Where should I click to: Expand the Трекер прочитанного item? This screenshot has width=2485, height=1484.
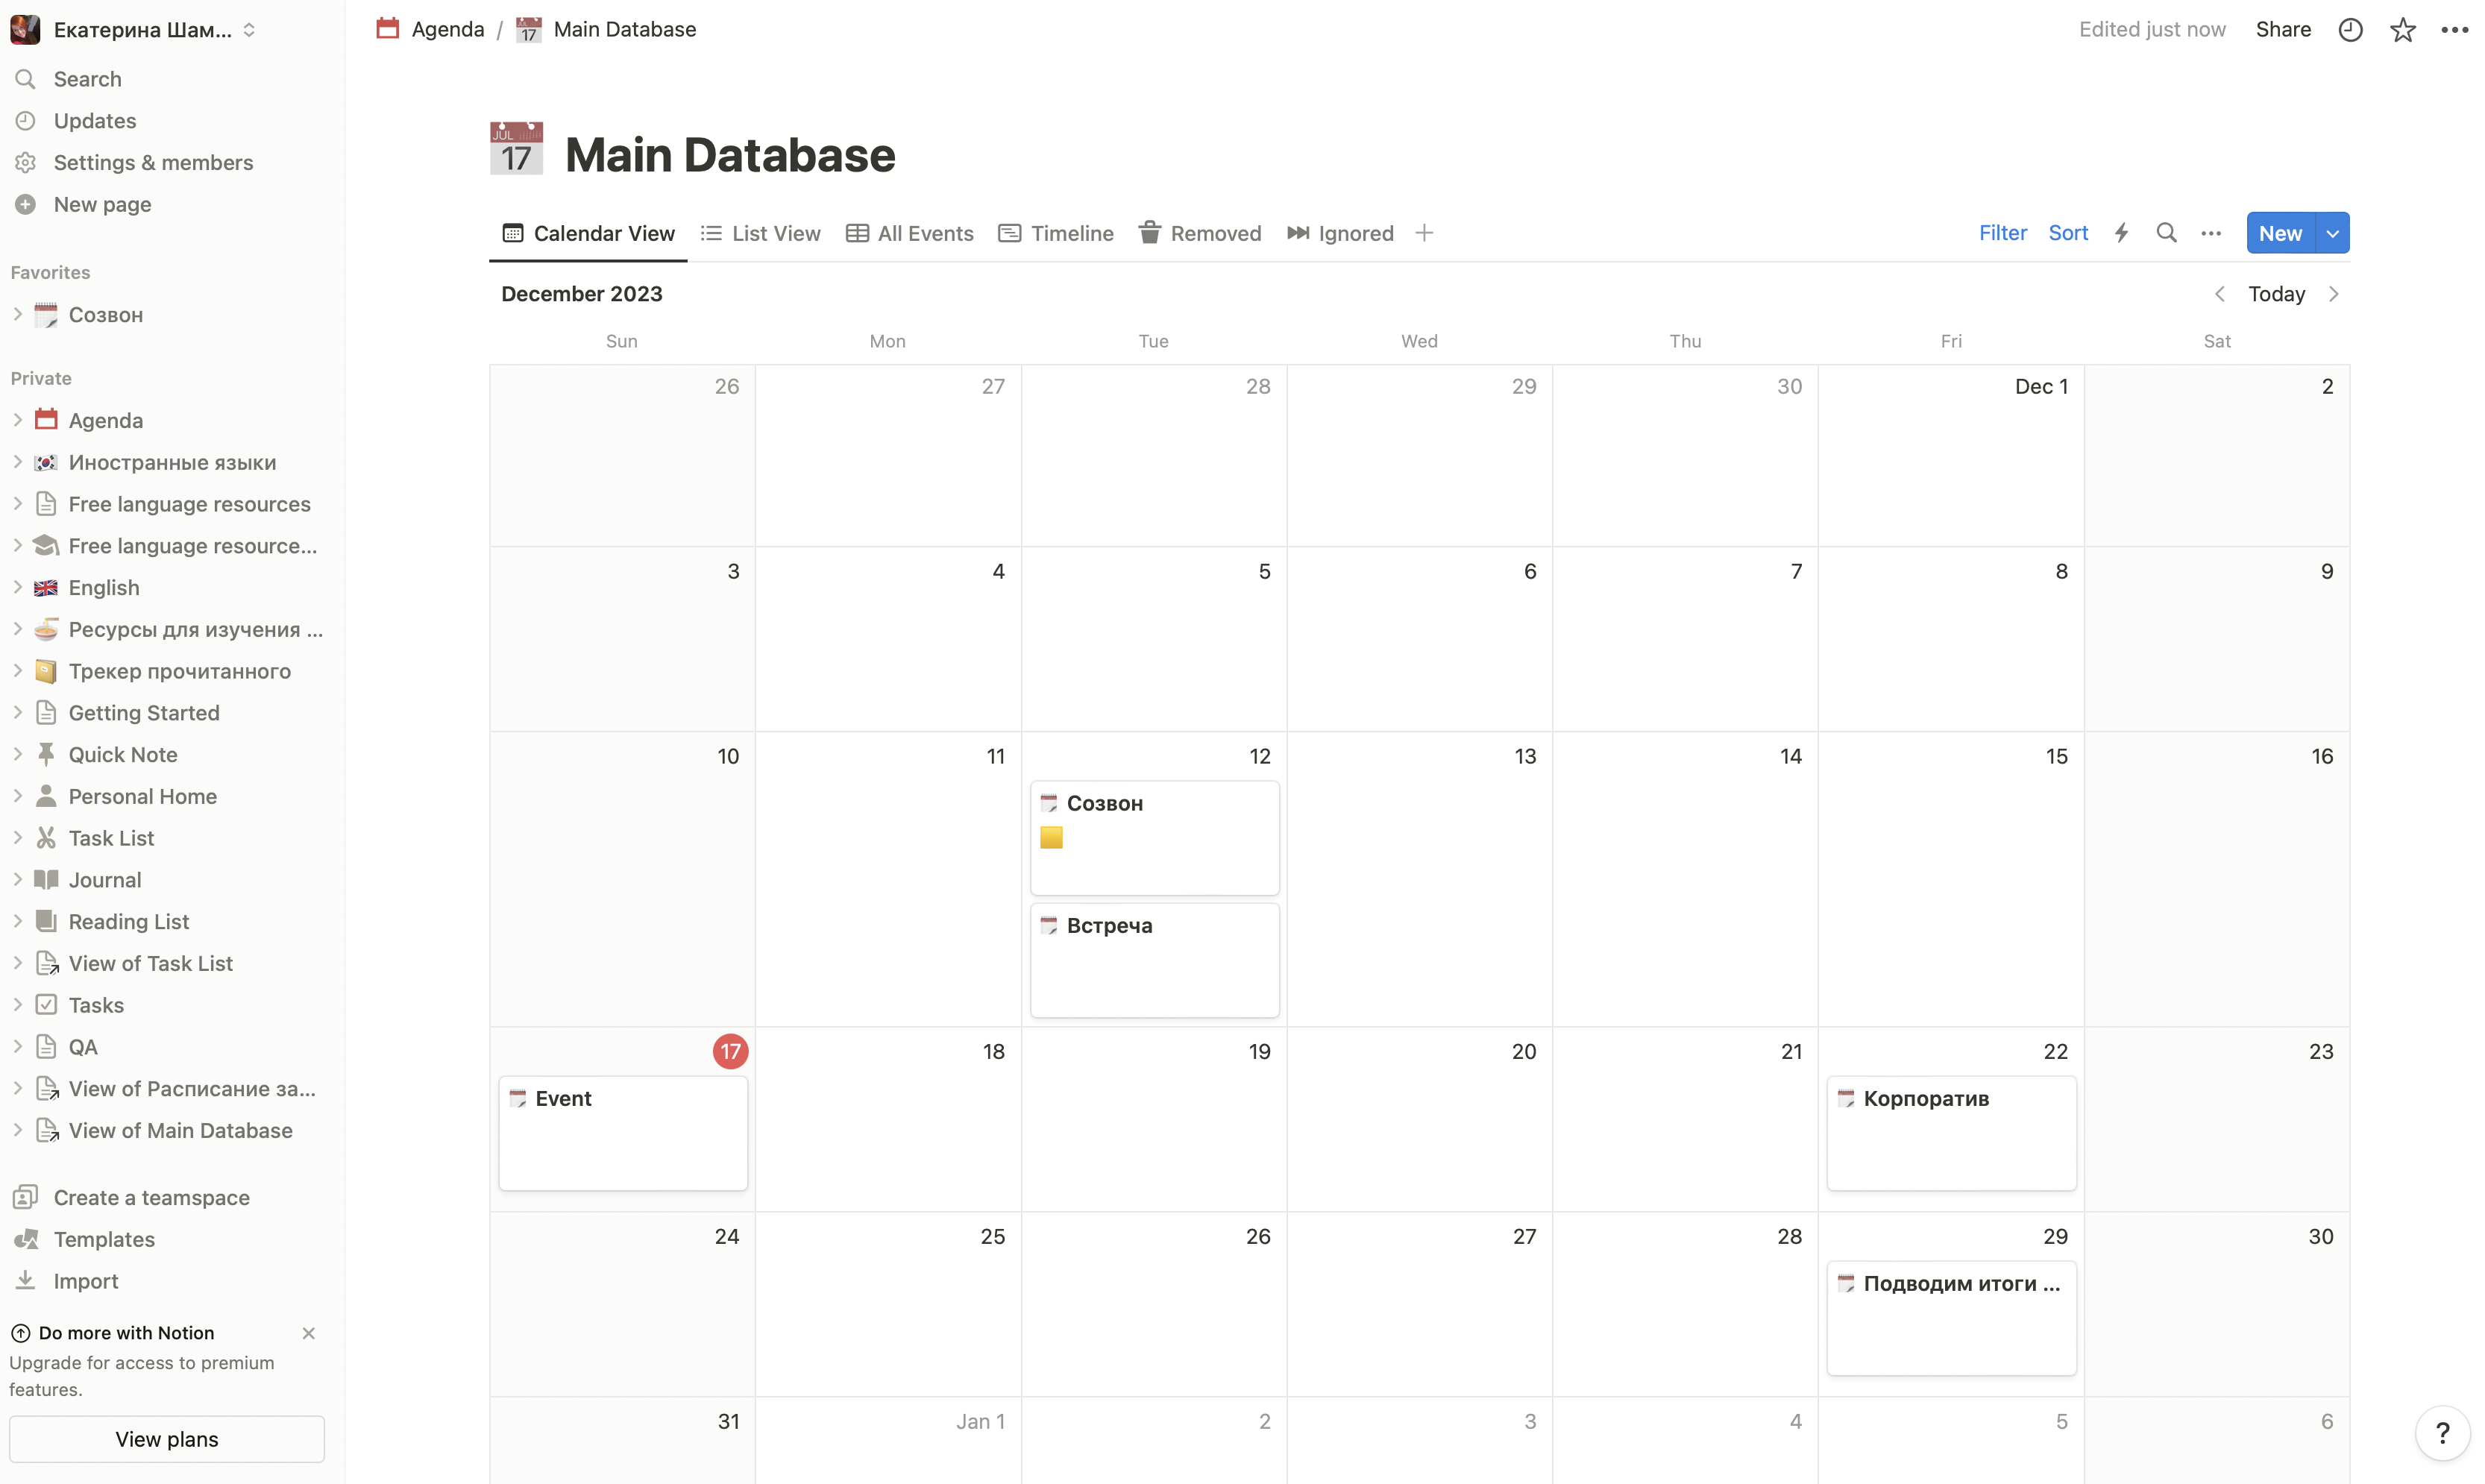(x=14, y=670)
